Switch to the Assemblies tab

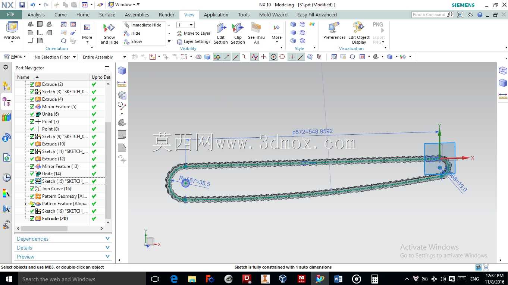(x=137, y=15)
